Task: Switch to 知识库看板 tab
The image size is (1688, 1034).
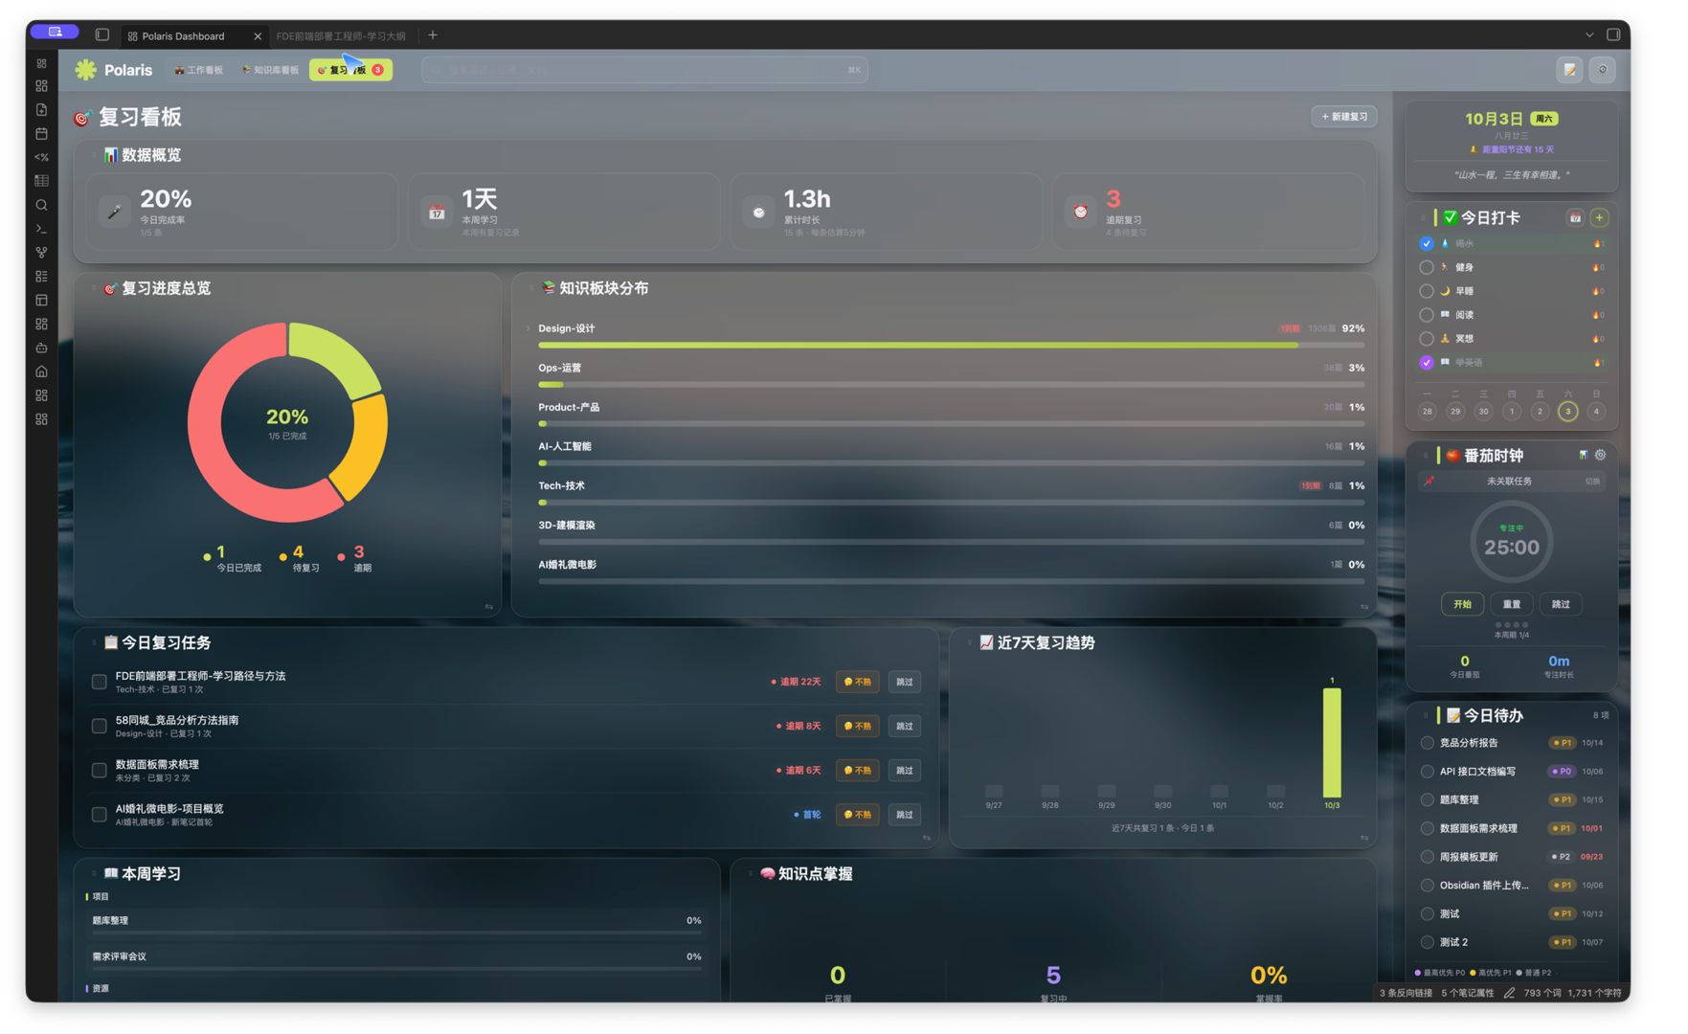Action: click(x=270, y=70)
